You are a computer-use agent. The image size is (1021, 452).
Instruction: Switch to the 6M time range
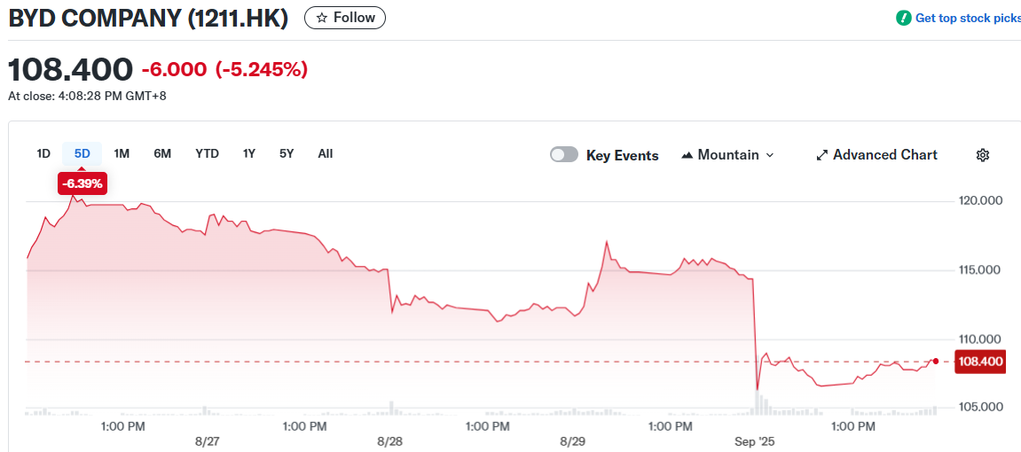(x=162, y=154)
